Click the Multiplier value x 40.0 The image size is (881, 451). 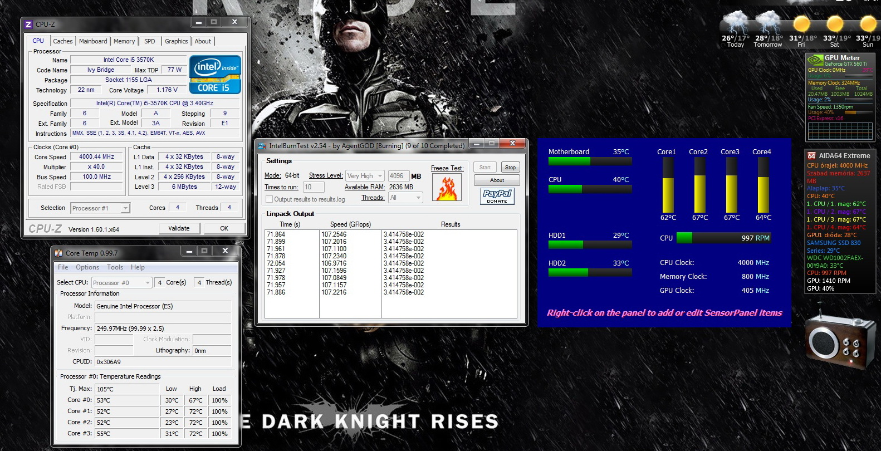coord(97,167)
